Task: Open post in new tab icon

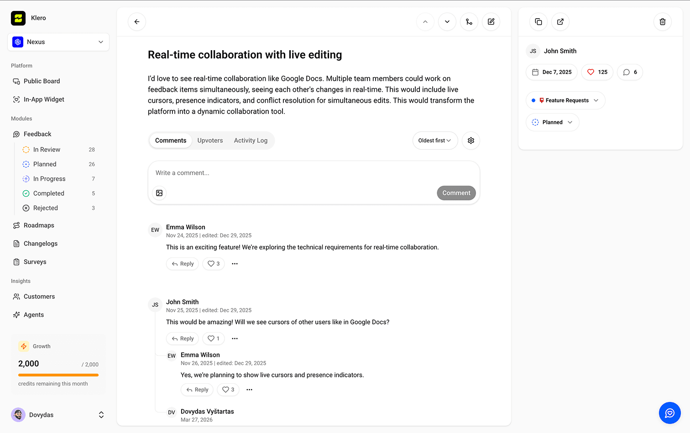Action: point(560,22)
